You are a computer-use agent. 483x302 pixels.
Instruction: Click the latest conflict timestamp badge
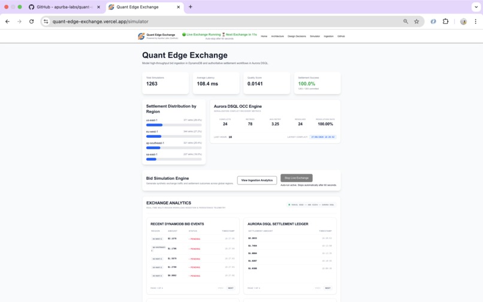click(x=323, y=137)
